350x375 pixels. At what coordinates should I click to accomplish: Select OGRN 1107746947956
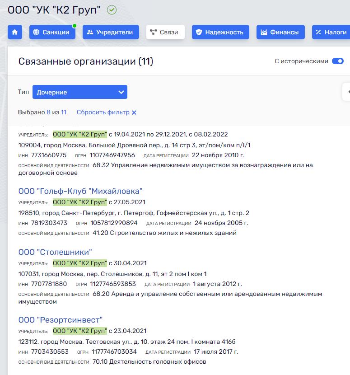click(112, 155)
